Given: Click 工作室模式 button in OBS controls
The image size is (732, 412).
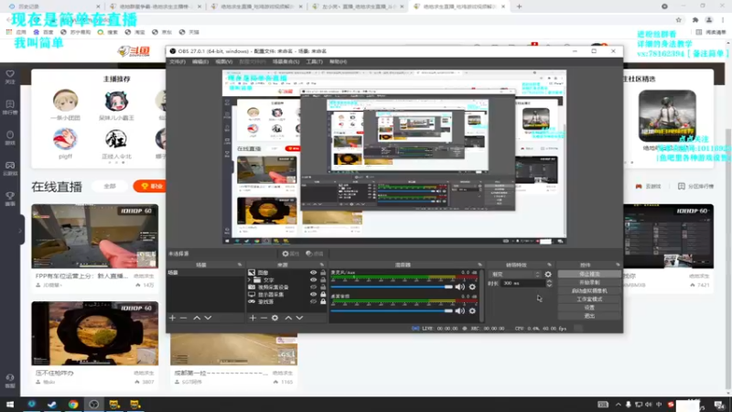Looking at the screenshot, I should tap(589, 299).
